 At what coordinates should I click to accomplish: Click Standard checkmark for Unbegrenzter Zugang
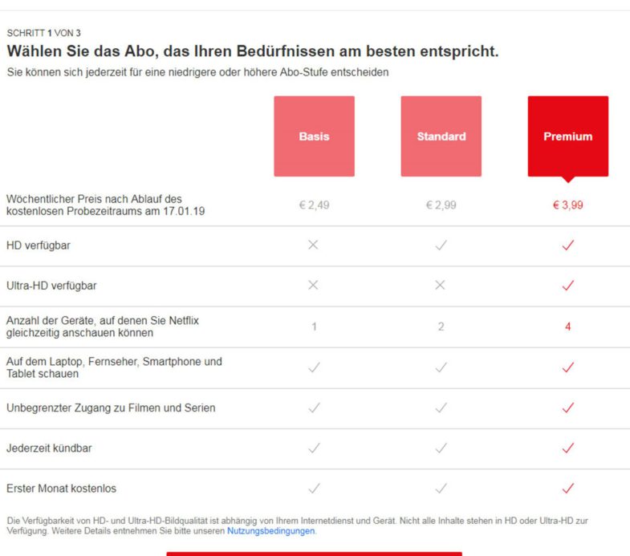[441, 408]
